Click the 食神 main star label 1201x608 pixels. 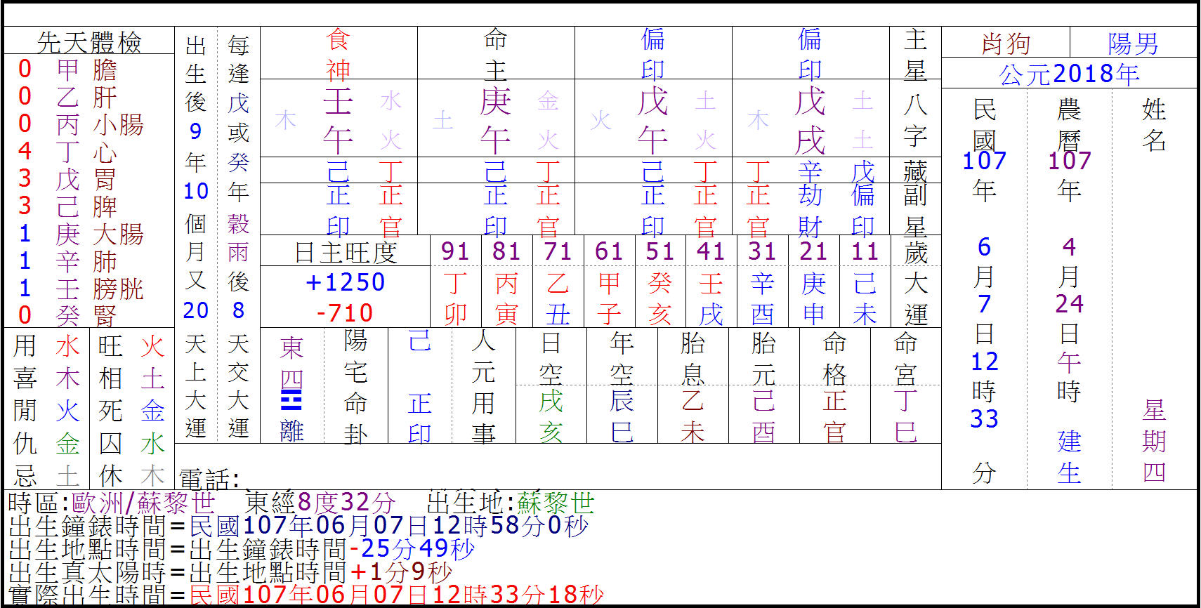coord(338,55)
